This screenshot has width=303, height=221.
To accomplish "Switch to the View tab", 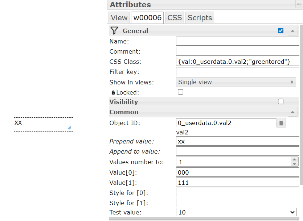I will tap(119, 17).
